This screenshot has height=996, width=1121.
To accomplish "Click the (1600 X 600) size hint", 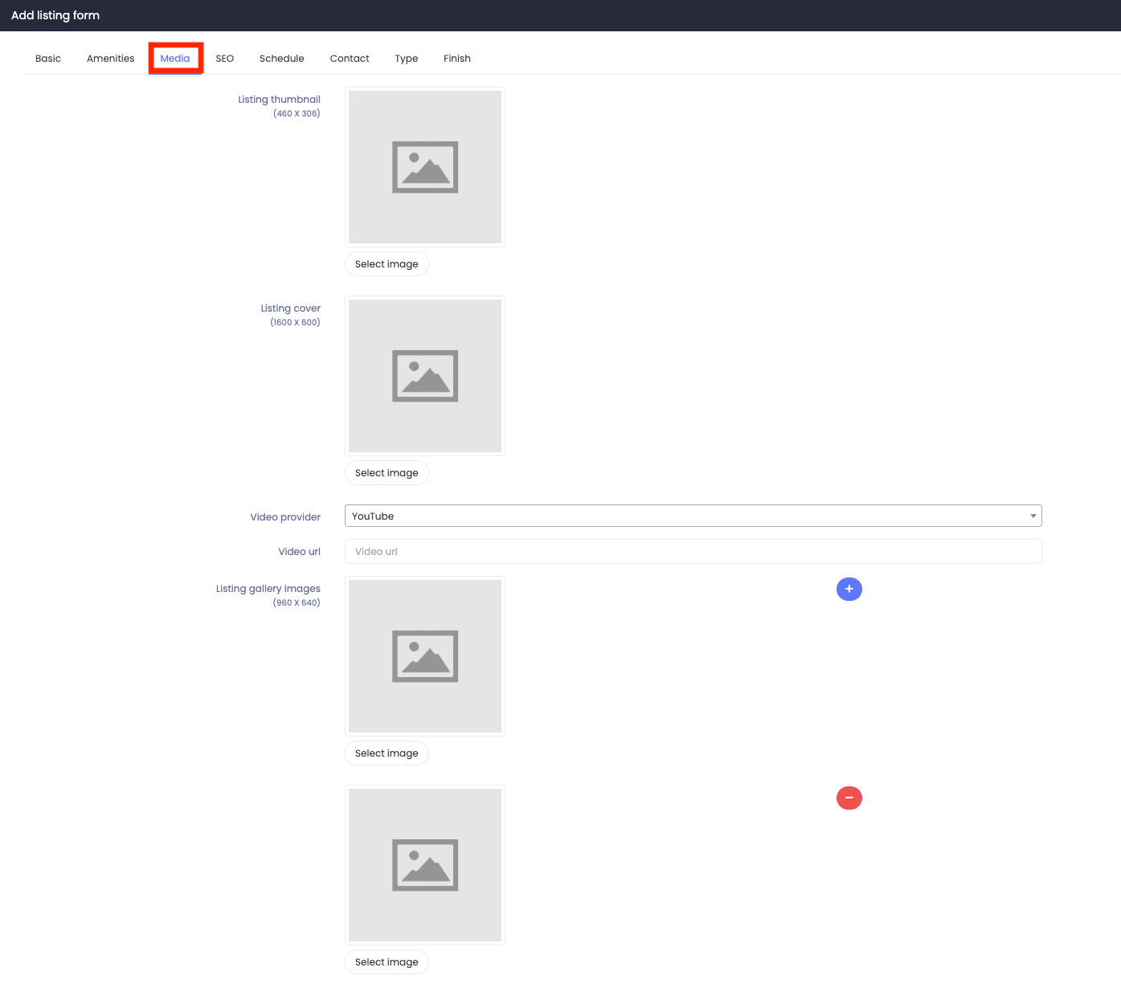I will (295, 322).
